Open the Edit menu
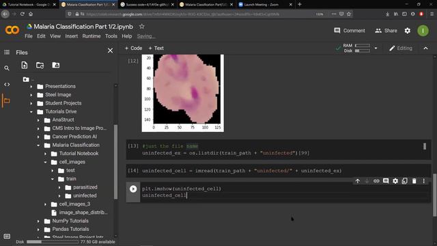The height and width of the screenshot is (246, 437). click(41, 36)
